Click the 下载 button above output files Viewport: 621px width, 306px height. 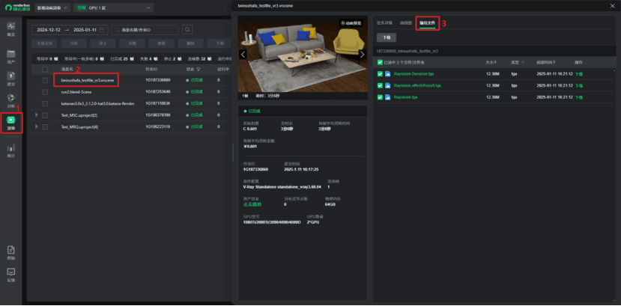(x=386, y=37)
